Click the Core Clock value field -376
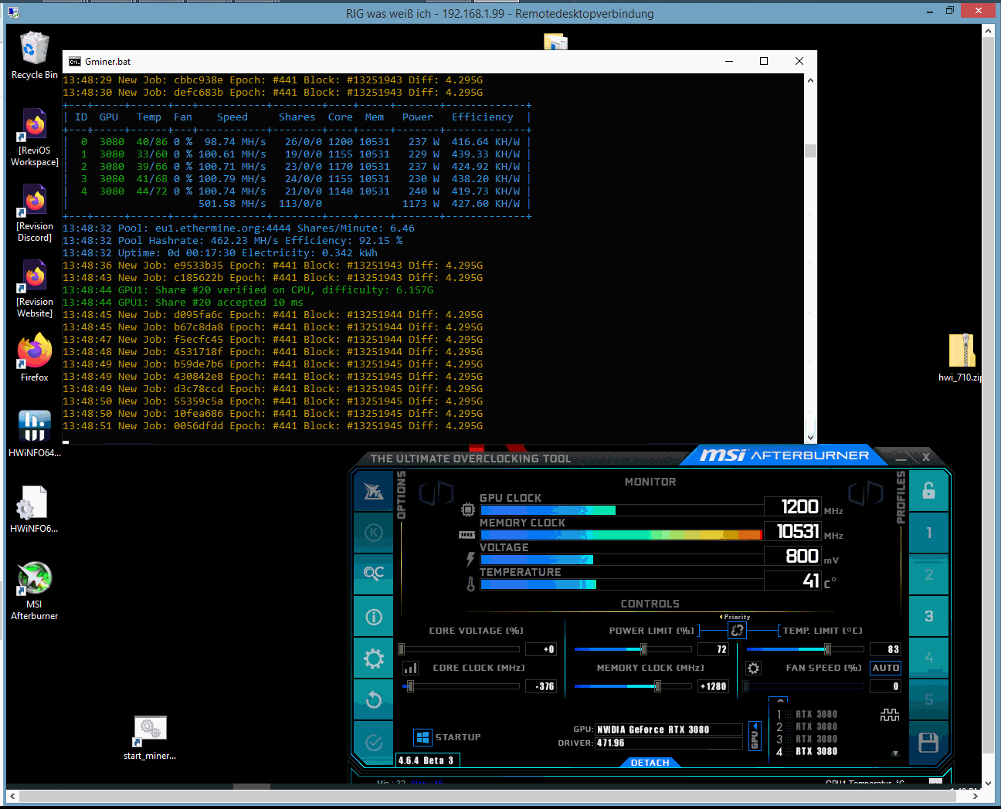 click(x=541, y=686)
